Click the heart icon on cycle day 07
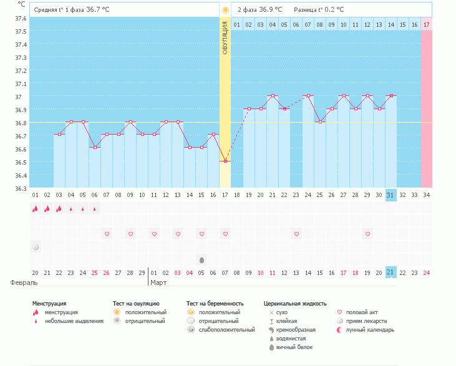This screenshot has height=366, width=456. coord(107,234)
